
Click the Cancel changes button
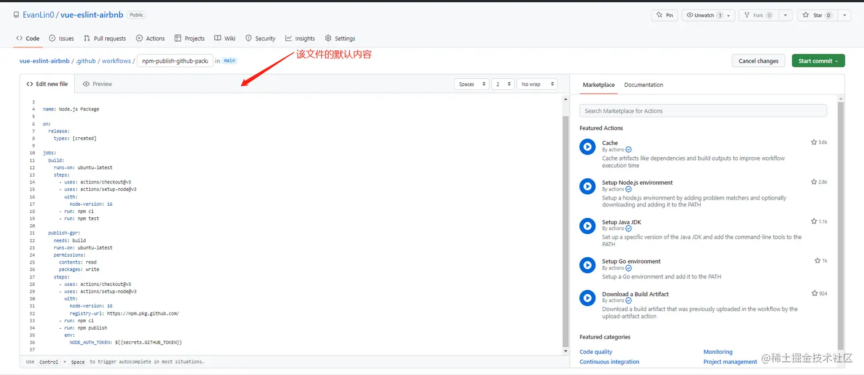(758, 61)
